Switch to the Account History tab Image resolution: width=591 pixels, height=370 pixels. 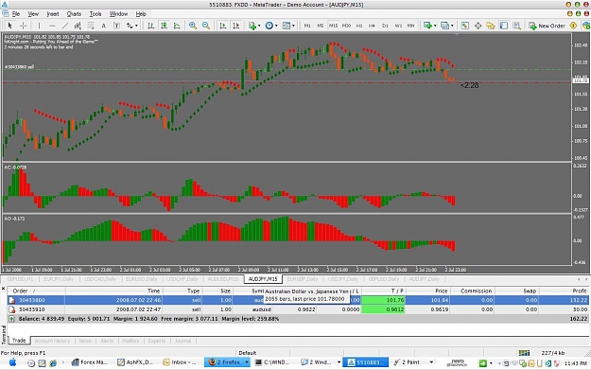click(x=52, y=341)
